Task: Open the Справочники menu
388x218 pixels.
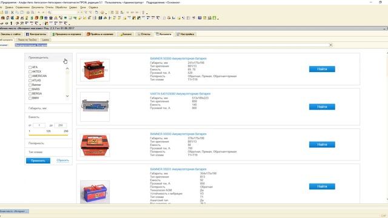Action: 22,7
